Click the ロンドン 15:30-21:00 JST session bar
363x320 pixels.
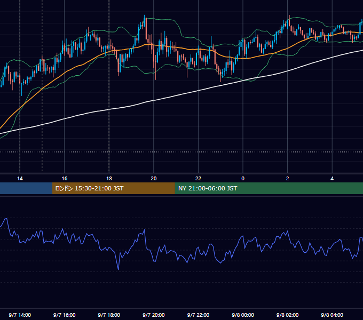(113, 188)
